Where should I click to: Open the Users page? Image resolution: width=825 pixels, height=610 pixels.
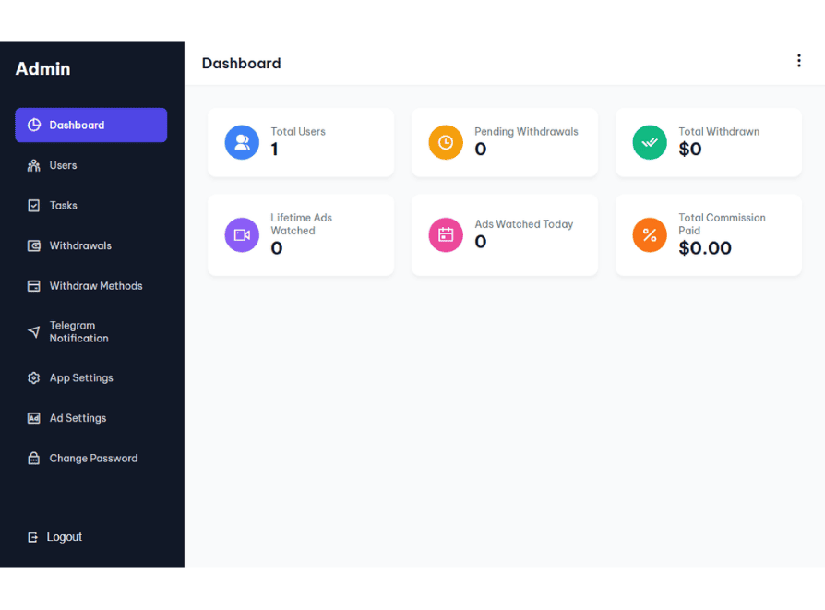[63, 166]
